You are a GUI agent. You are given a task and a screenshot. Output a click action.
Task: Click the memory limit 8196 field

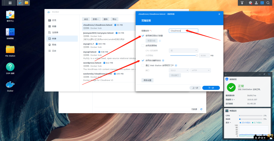tap(204, 55)
